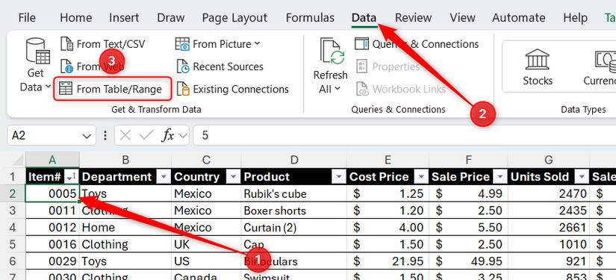Open the Item# column filter dropdown

click(x=72, y=177)
